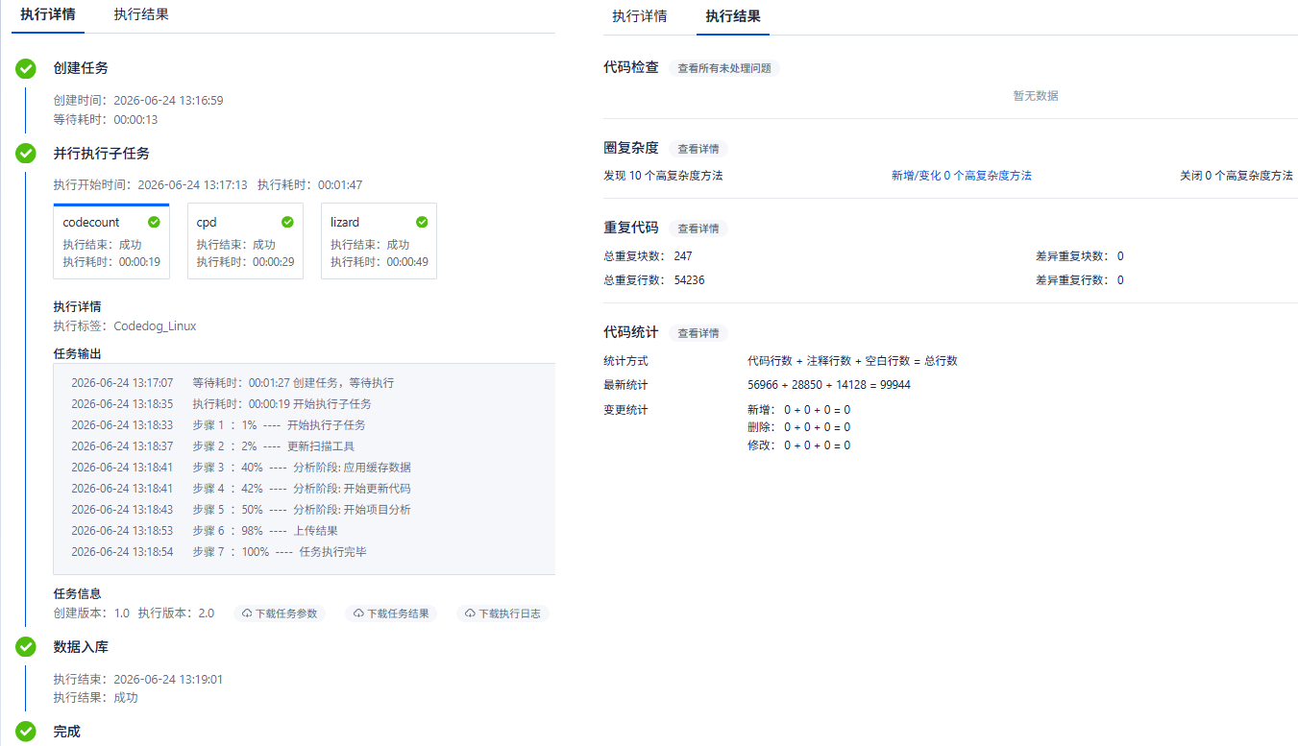Click 执行耗时 00:01:47 text
Image resolution: width=1298 pixels, height=746 pixels.
(x=309, y=185)
